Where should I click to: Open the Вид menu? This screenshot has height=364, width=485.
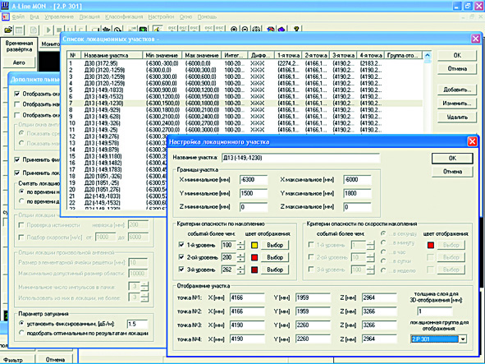[34, 16]
